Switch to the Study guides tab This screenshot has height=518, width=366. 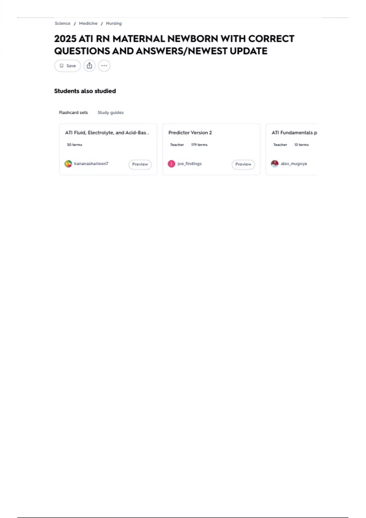[x=110, y=112]
